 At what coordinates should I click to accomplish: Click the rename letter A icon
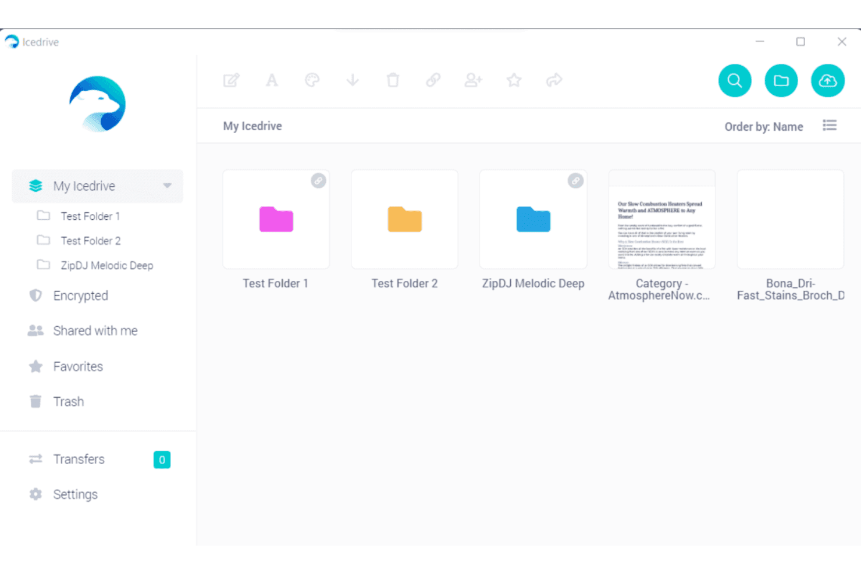[x=272, y=80]
